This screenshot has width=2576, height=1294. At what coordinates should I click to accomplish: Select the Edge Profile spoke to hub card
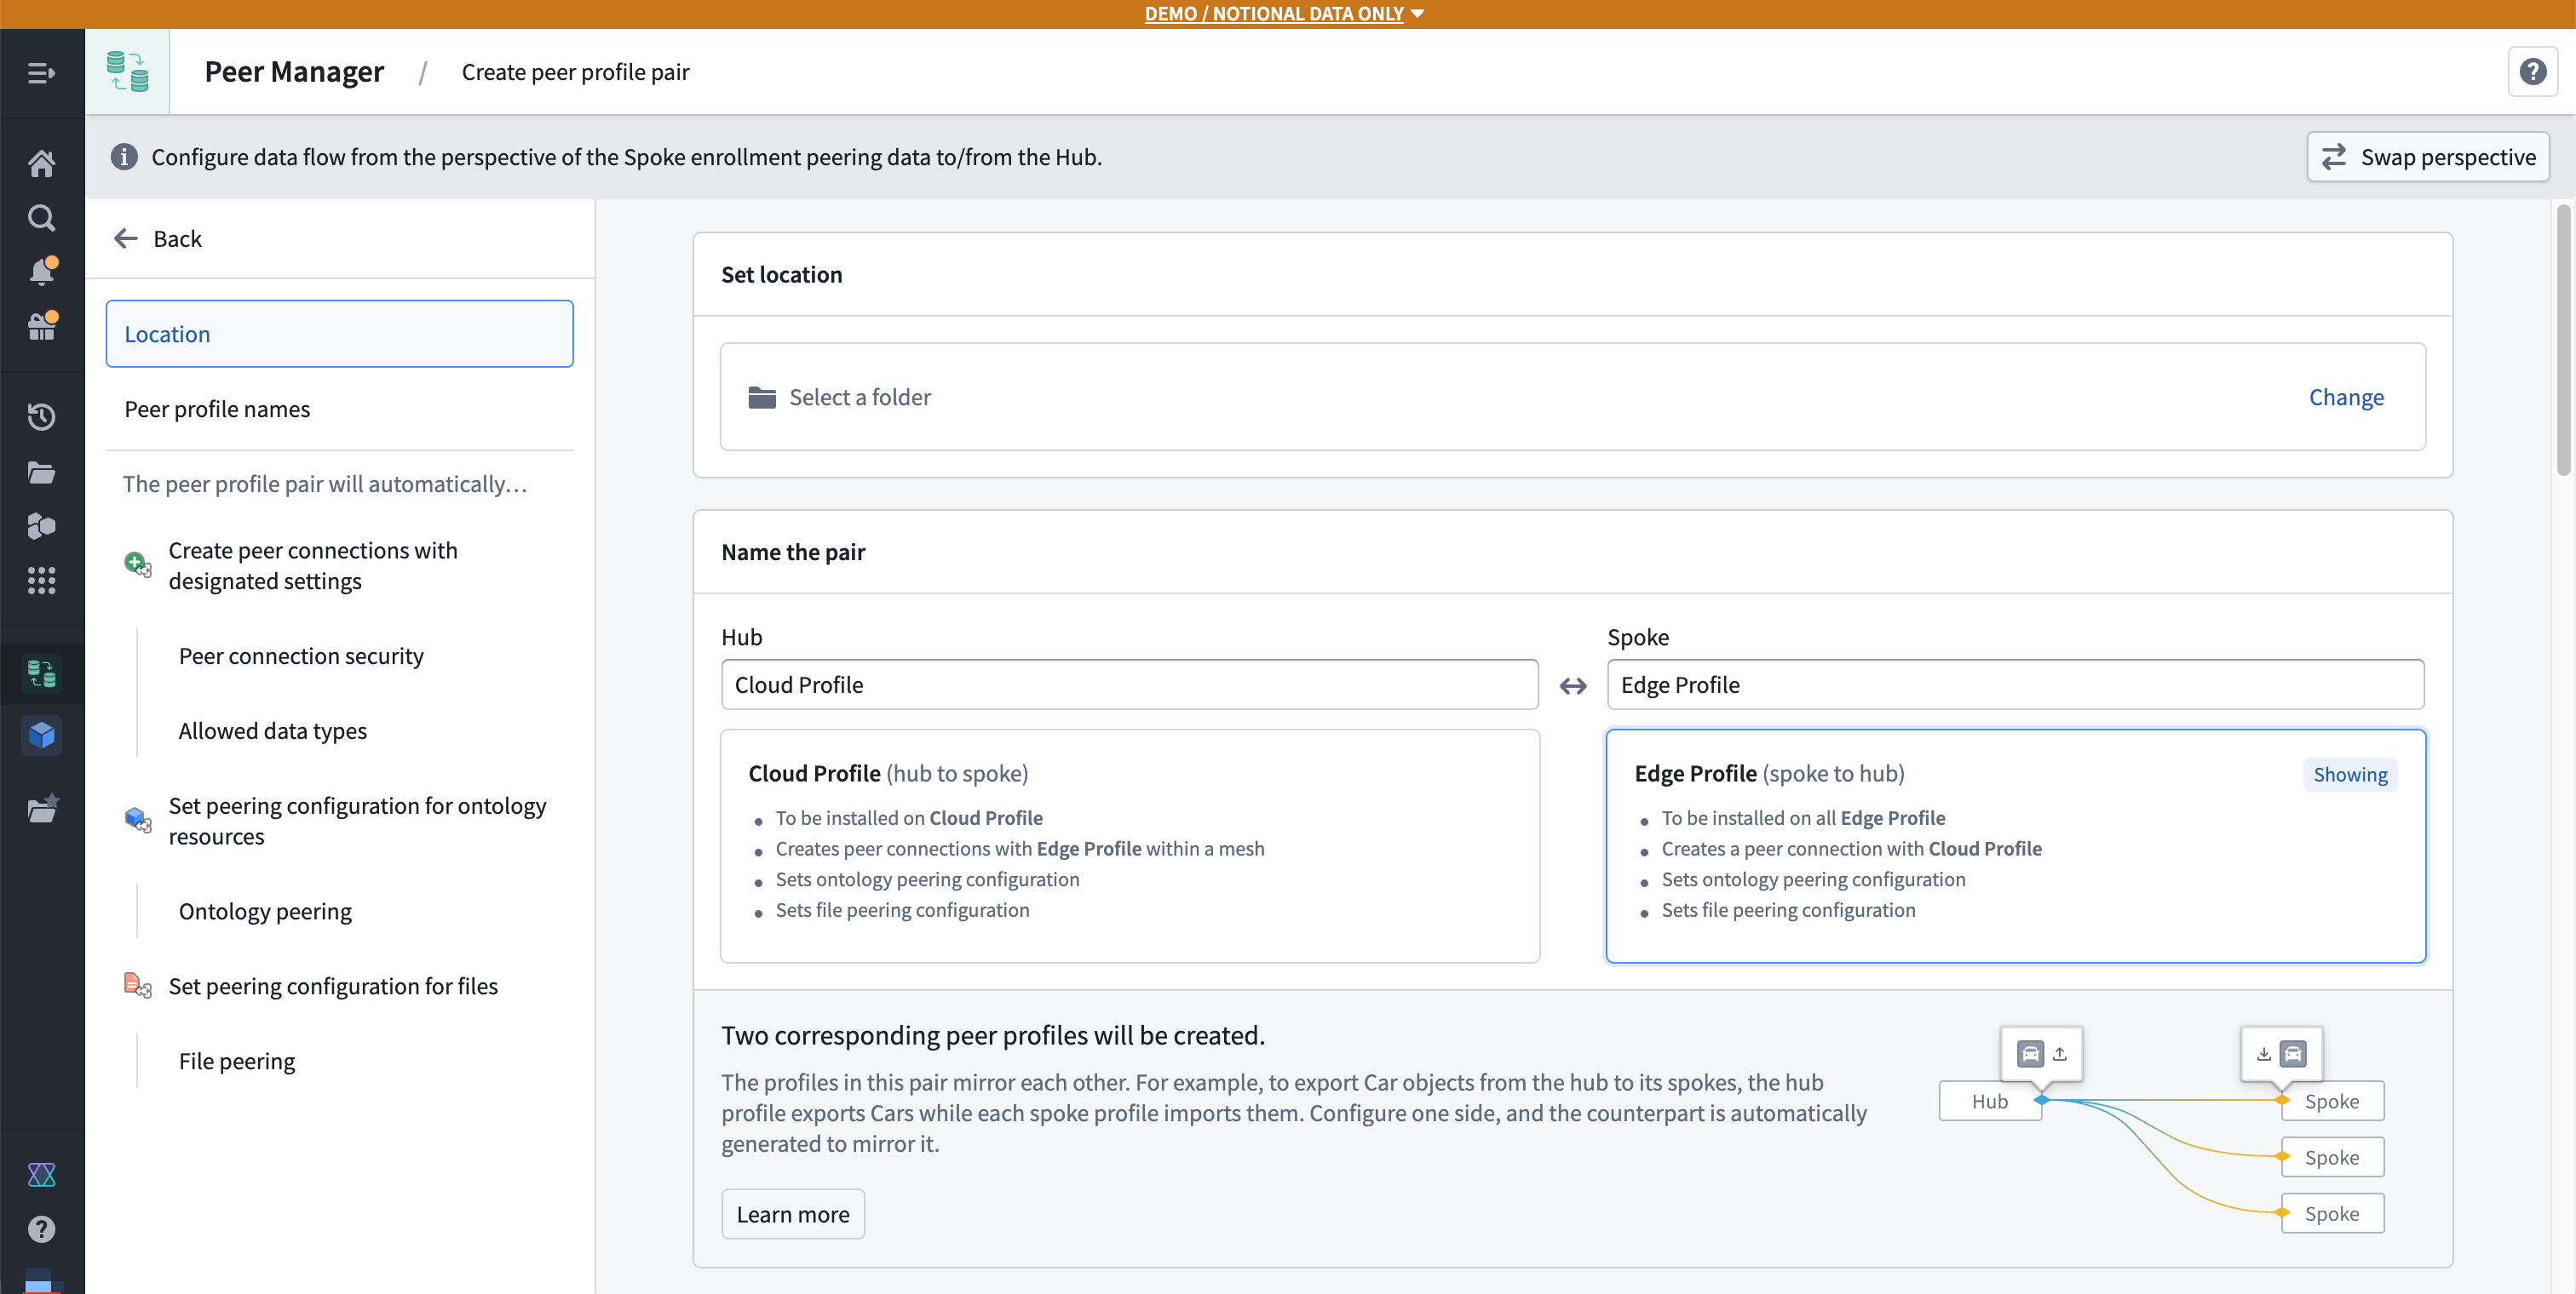2015,846
